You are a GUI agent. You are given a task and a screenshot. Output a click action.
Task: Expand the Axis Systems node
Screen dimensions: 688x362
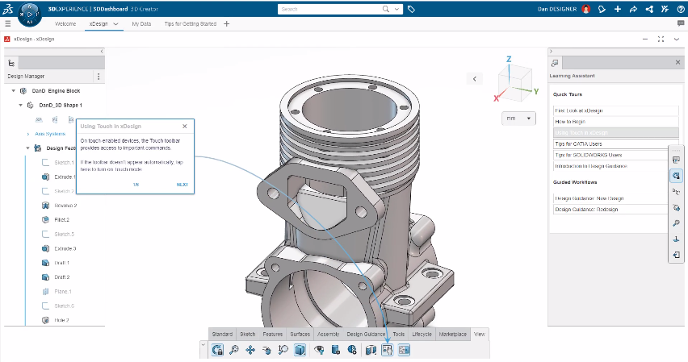click(28, 134)
